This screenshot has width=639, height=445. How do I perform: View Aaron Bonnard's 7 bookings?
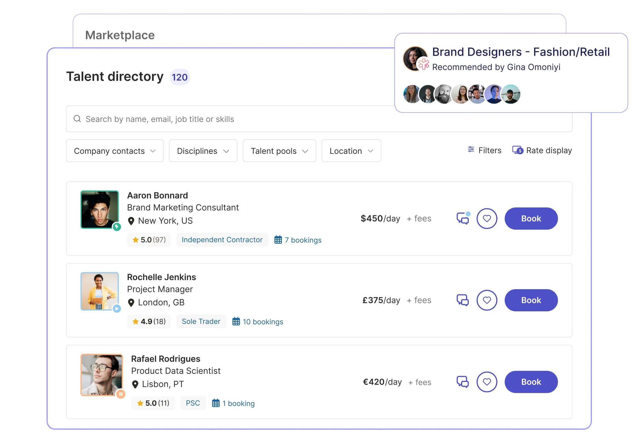coord(298,240)
